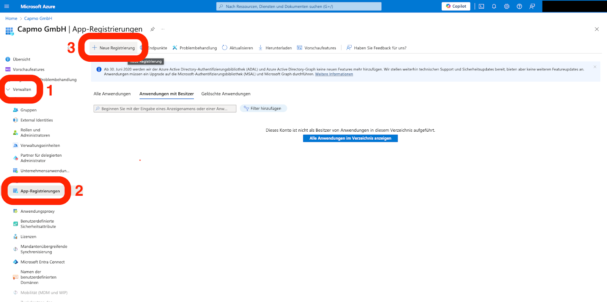
Task: Open Namen der benutzerdefinierten Domänen
Action: point(38,277)
